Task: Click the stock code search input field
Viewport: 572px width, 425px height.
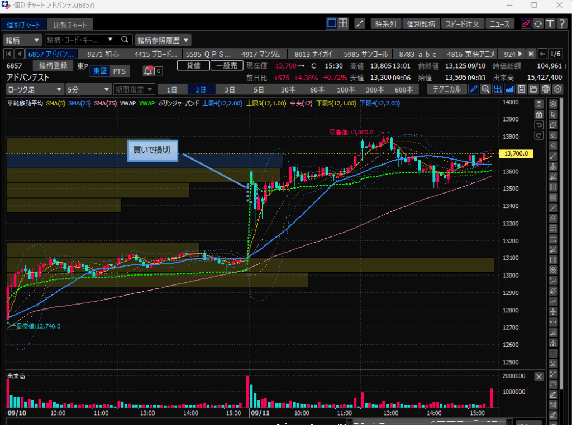Action: (78, 40)
